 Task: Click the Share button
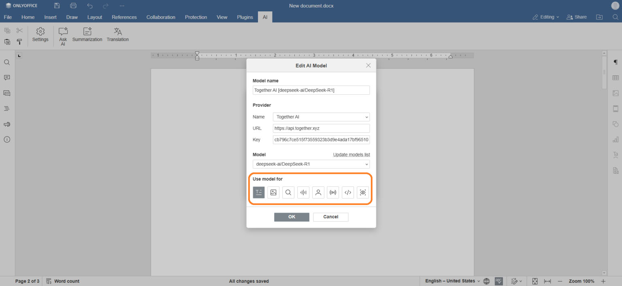pyautogui.click(x=577, y=17)
